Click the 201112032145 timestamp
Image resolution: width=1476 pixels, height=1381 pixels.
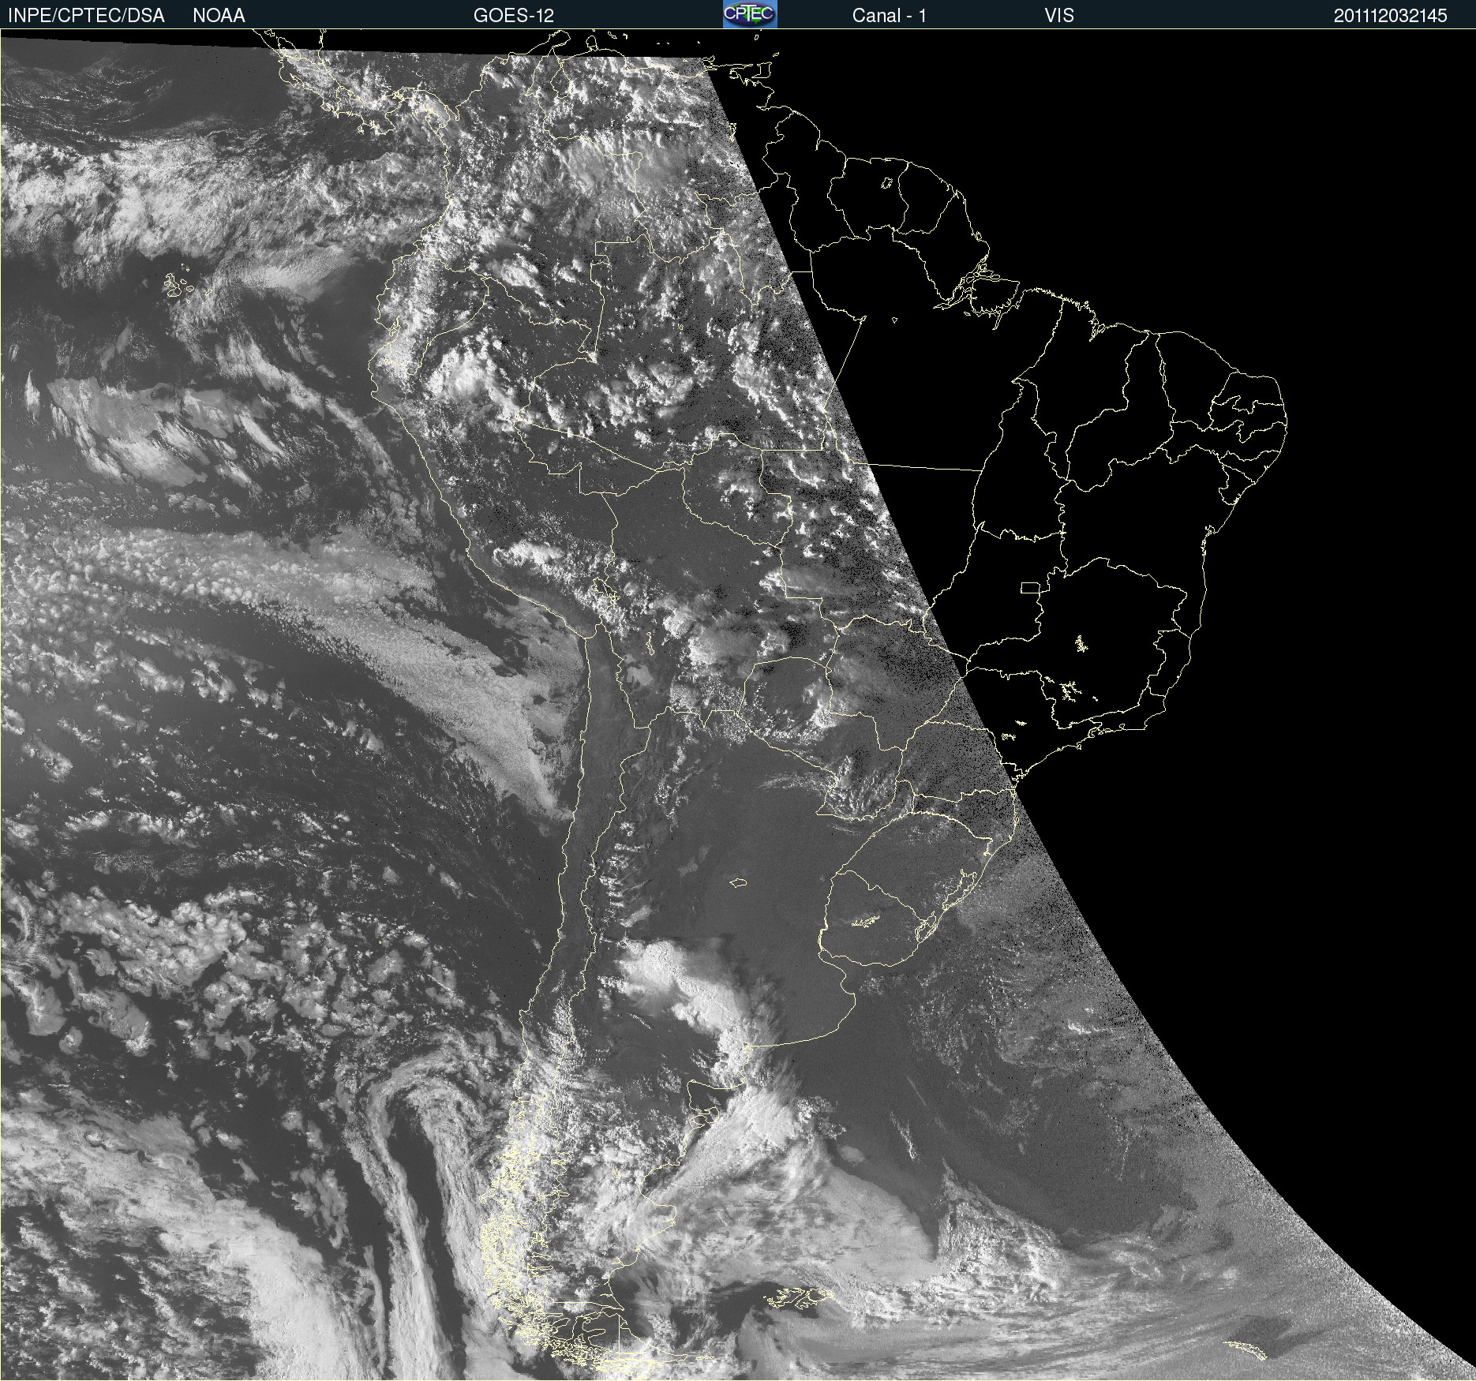pyautogui.click(x=1390, y=16)
